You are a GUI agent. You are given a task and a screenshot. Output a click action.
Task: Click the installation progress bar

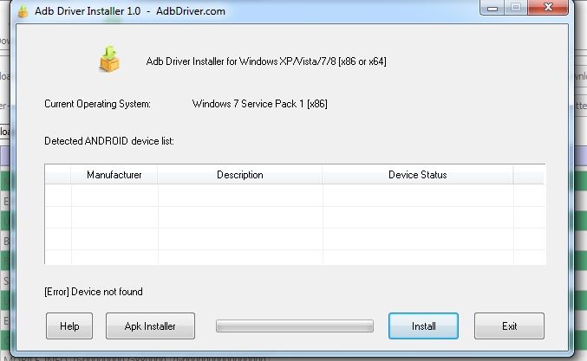295,326
